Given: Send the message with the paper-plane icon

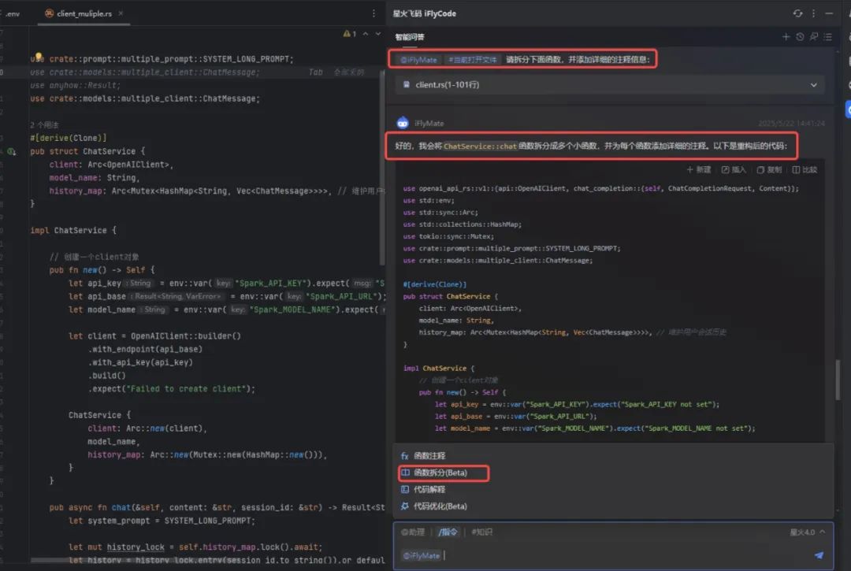Looking at the screenshot, I should click(819, 554).
